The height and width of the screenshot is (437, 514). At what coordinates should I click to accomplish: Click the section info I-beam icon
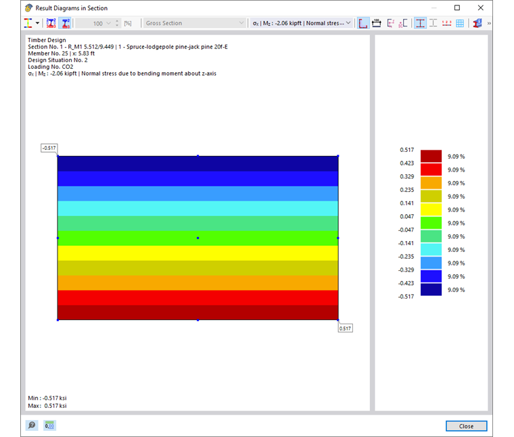477,23
